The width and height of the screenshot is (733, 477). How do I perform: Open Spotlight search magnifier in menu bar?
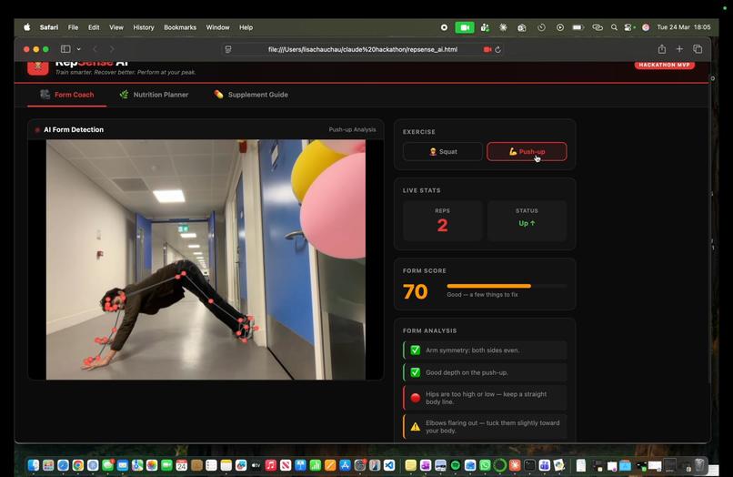[x=614, y=27]
